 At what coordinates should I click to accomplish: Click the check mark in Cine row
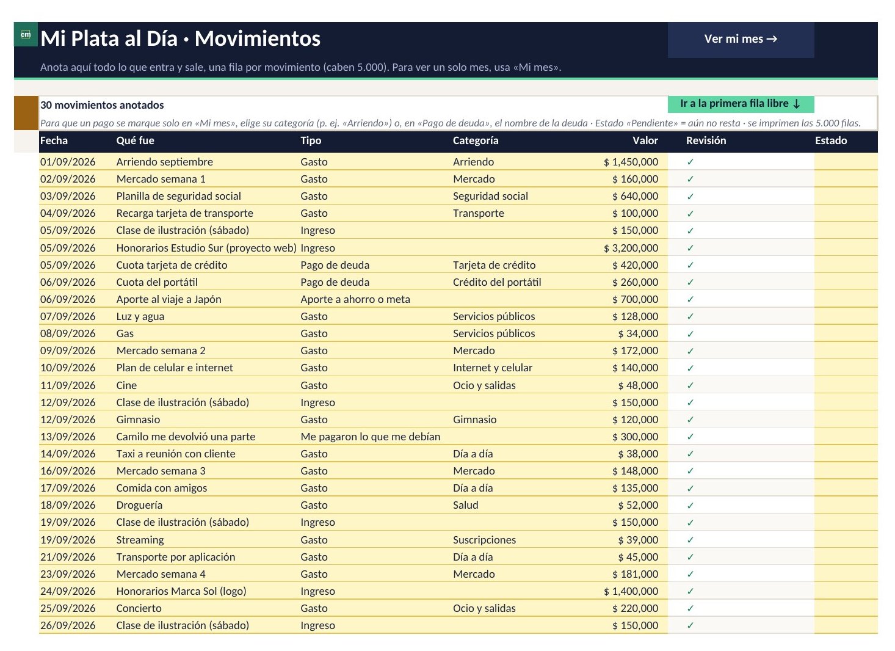(x=690, y=385)
